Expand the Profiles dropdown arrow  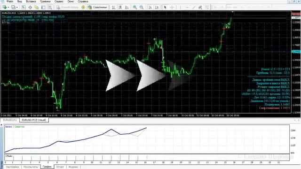click(x=17, y=8)
